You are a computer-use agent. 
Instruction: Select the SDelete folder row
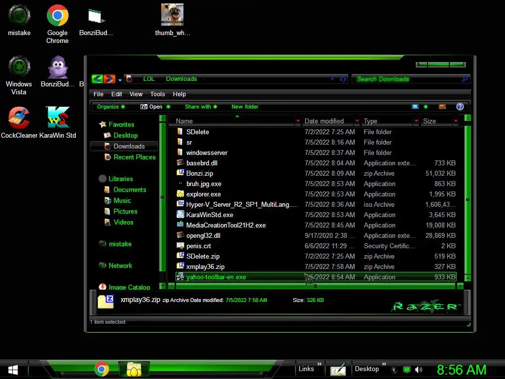pyautogui.click(x=316, y=132)
